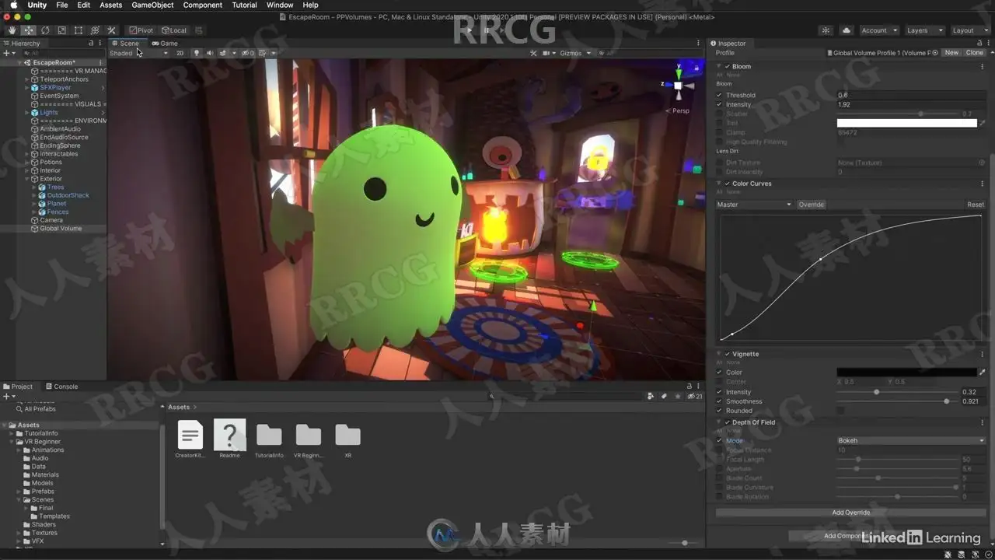995x560 pixels.
Task: Switch to the Game tab
Action: [x=166, y=44]
